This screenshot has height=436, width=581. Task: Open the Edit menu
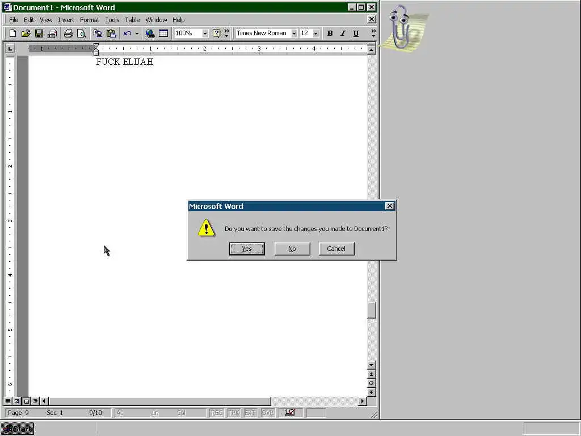point(29,20)
